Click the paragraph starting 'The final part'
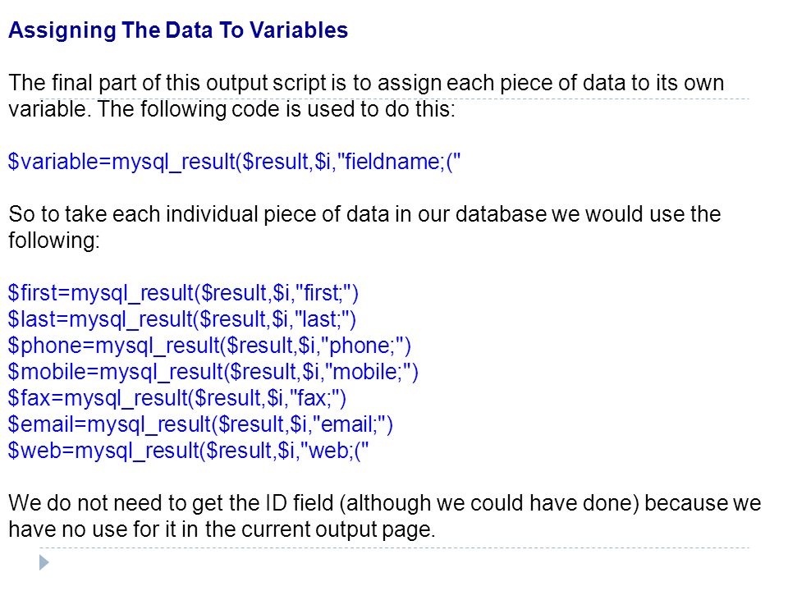Viewport: 788px width, 591px height. [366, 96]
